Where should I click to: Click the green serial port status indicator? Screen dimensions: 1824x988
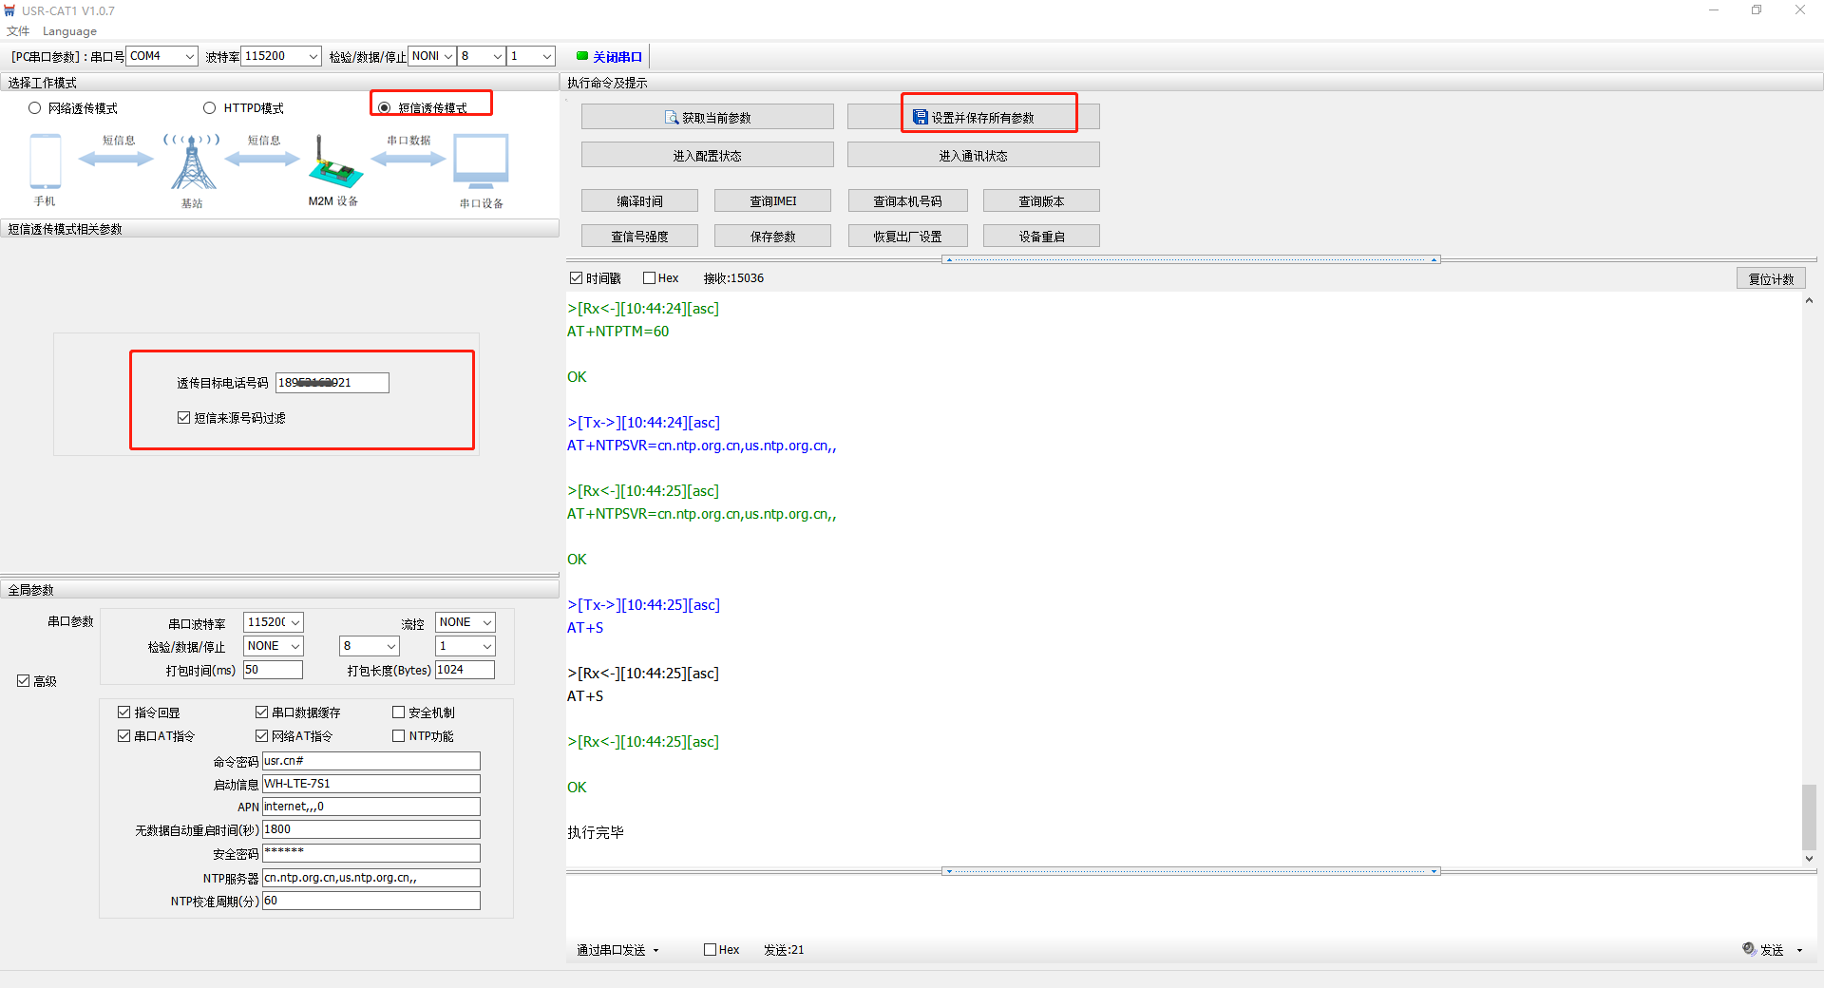point(582,56)
